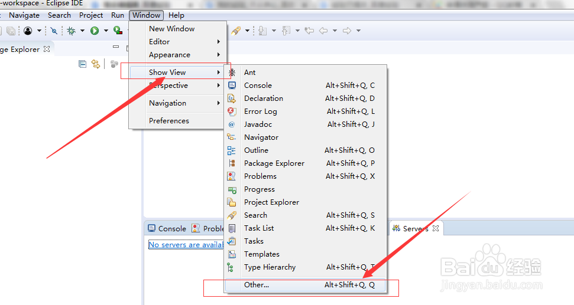
Task: Open the Search menu in menu bar
Action: coord(59,15)
